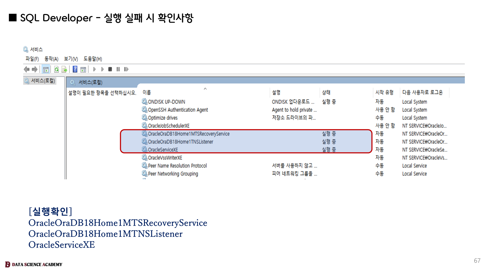Toggle the show/hide console tree icon
This screenshot has height=274, width=488.
click(46, 69)
